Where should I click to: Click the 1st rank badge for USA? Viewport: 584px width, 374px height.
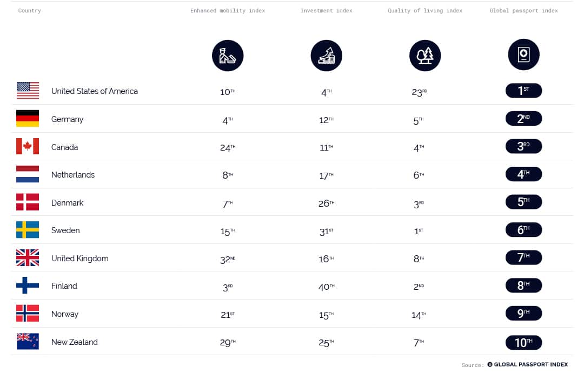click(523, 91)
